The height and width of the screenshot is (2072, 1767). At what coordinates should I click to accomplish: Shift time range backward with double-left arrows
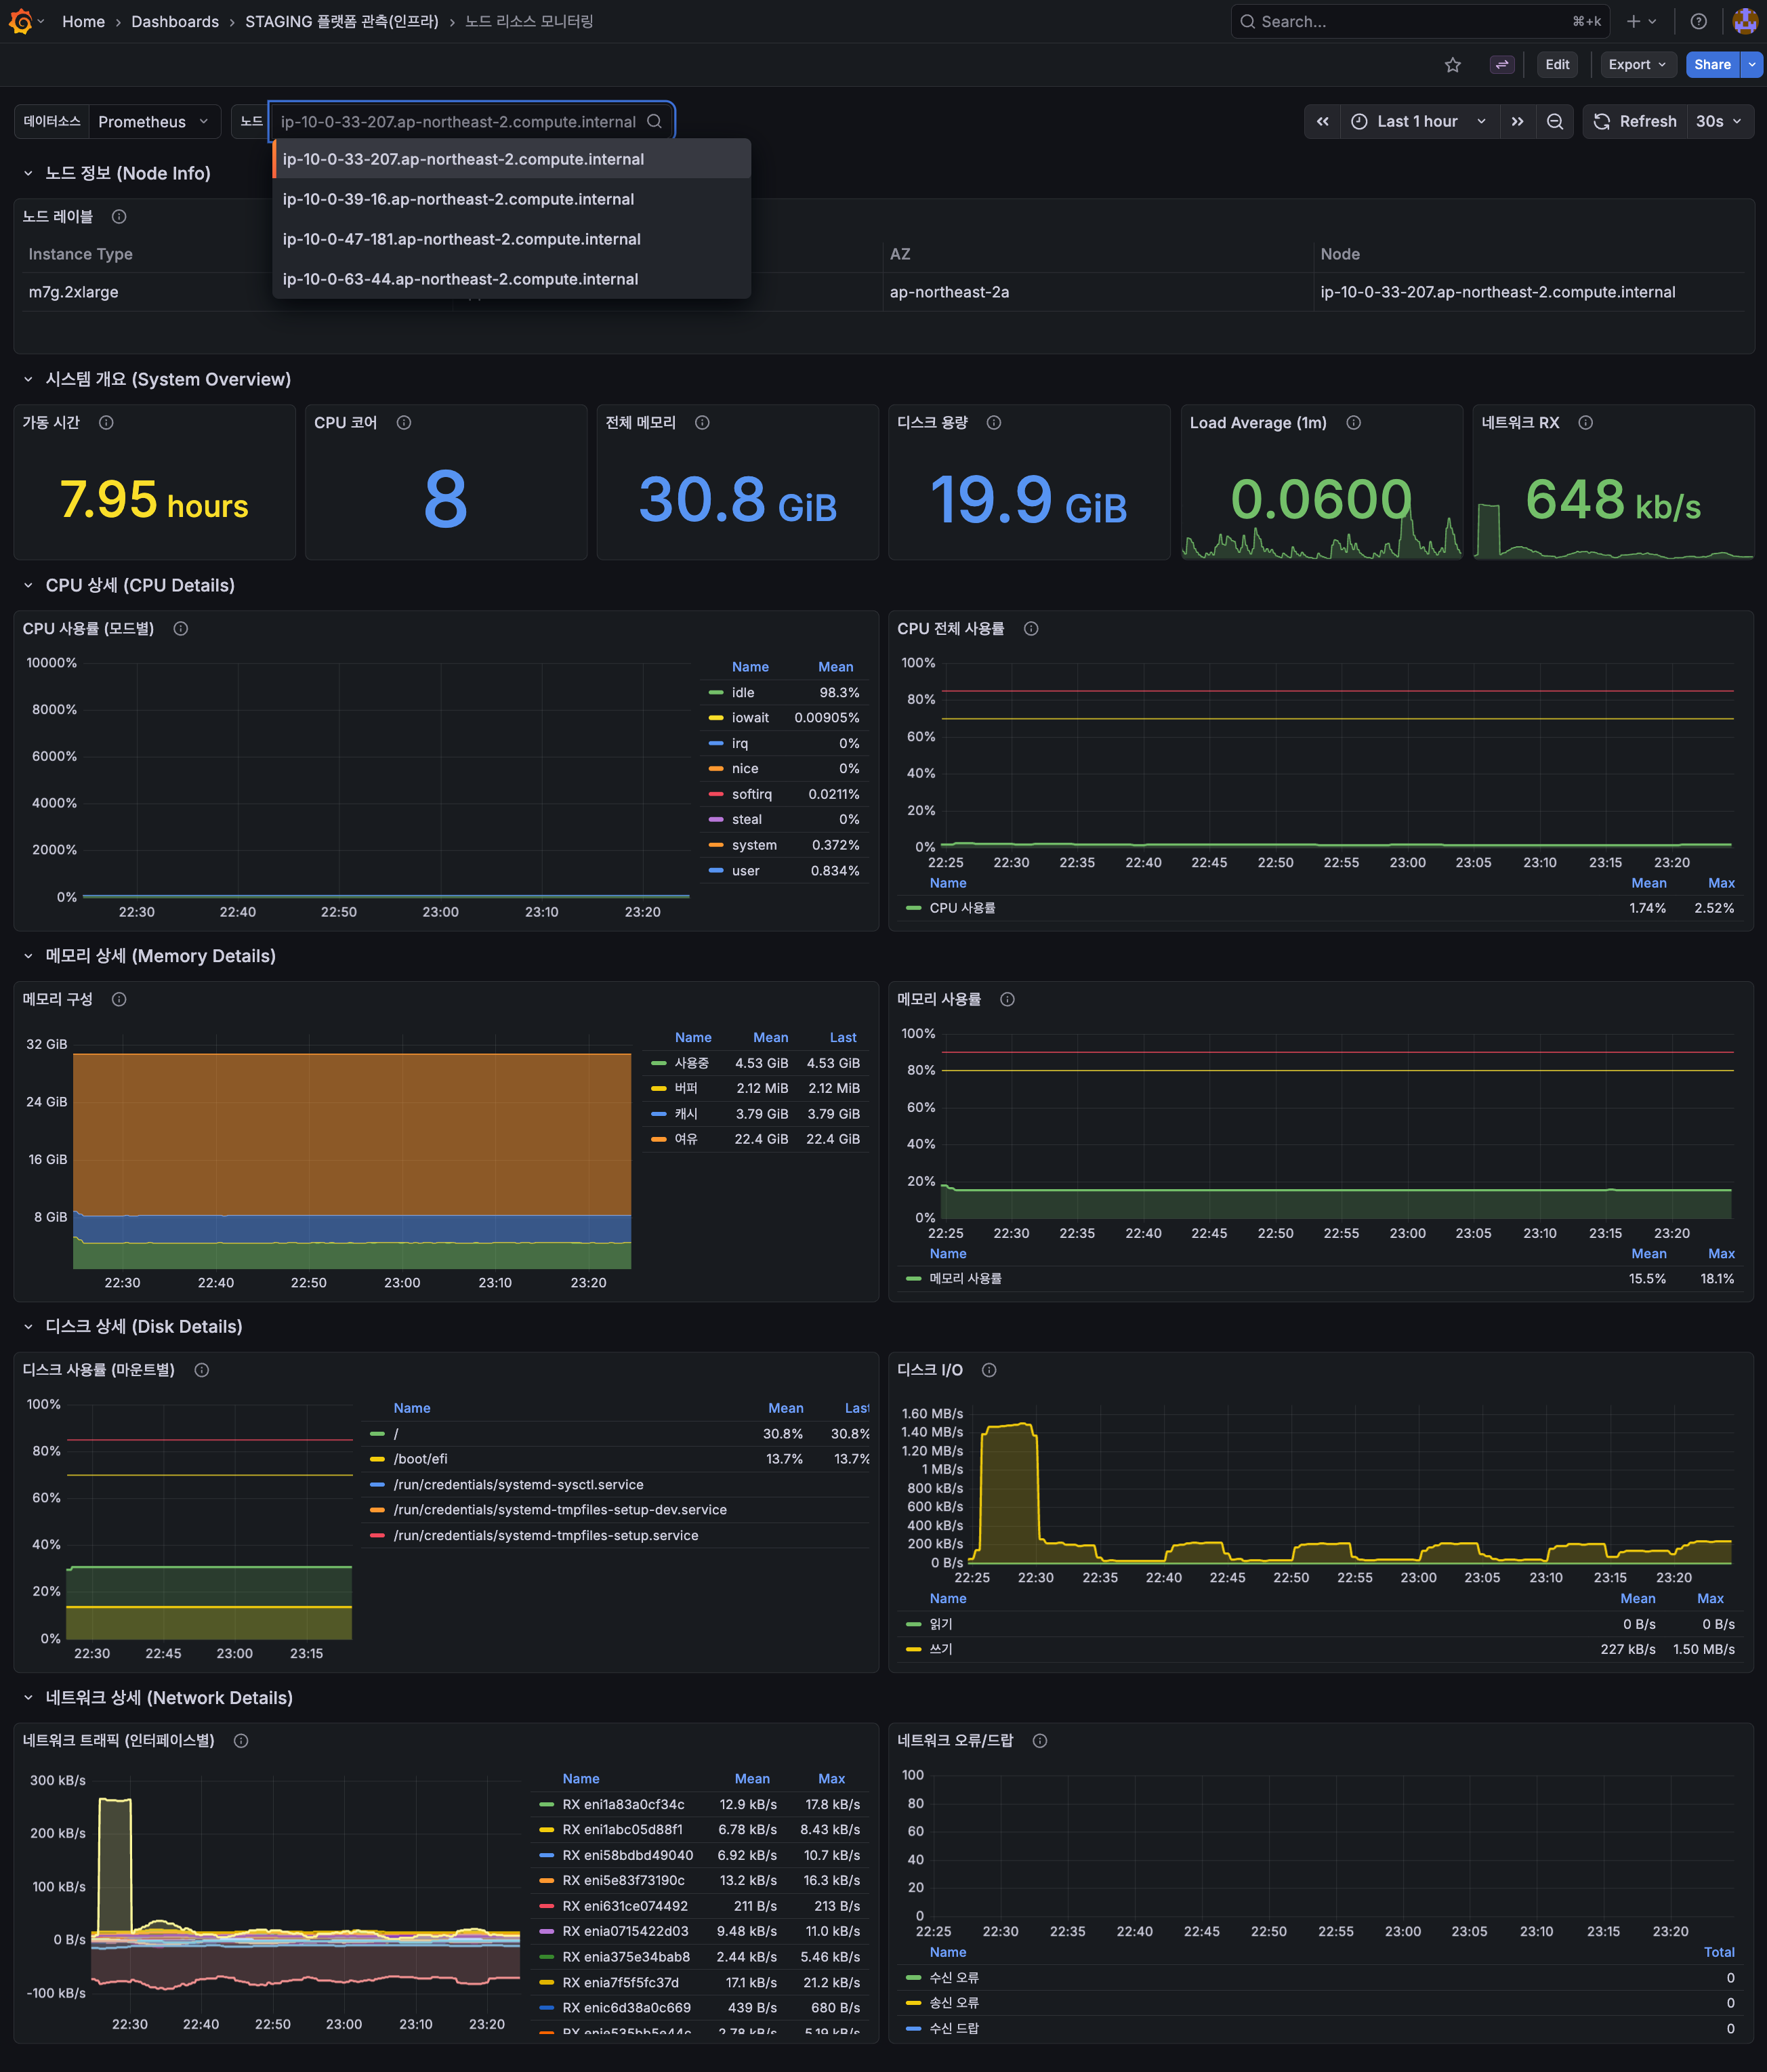point(1322,121)
